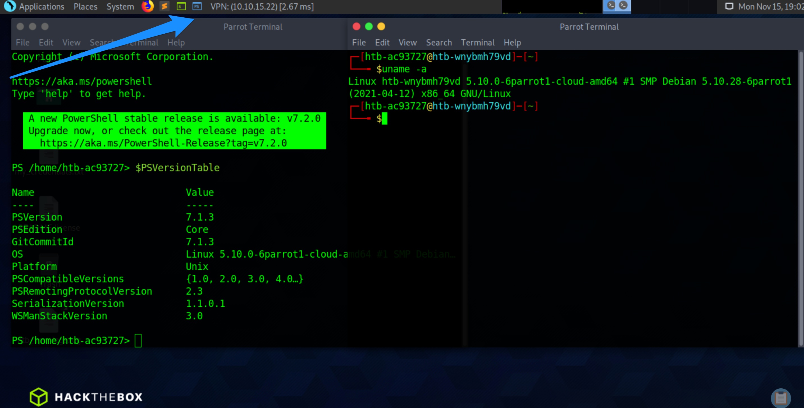
Task: Click the PSEdition value Core
Action: [197, 230]
